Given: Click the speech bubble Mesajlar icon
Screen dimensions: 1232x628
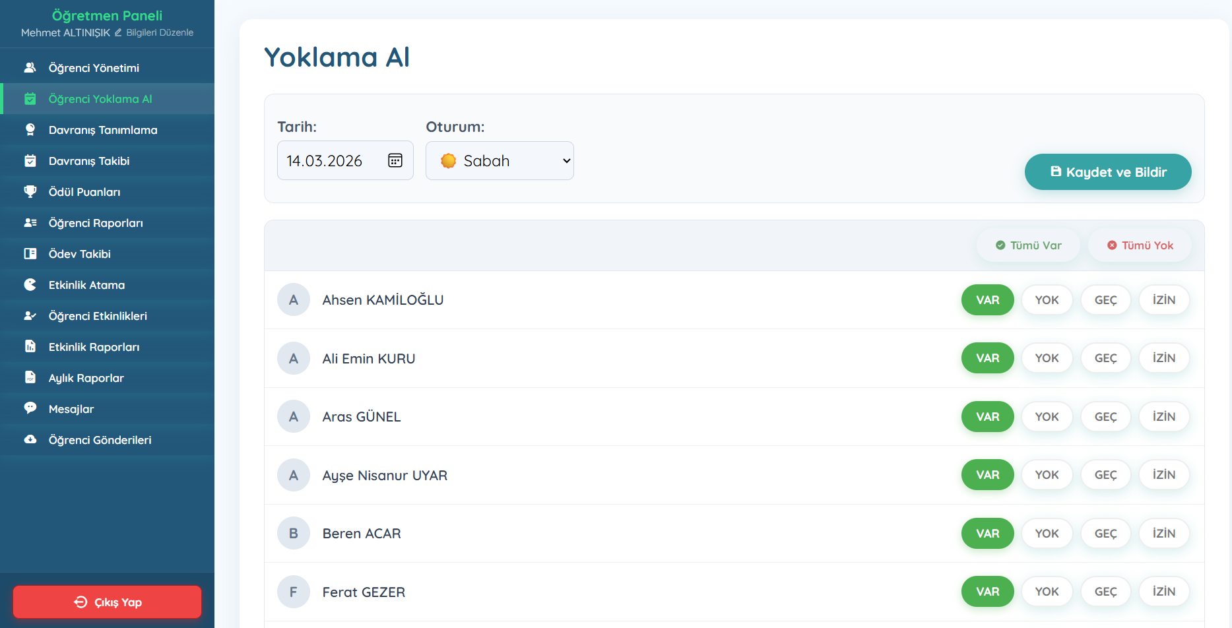Looking at the screenshot, I should point(30,408).
